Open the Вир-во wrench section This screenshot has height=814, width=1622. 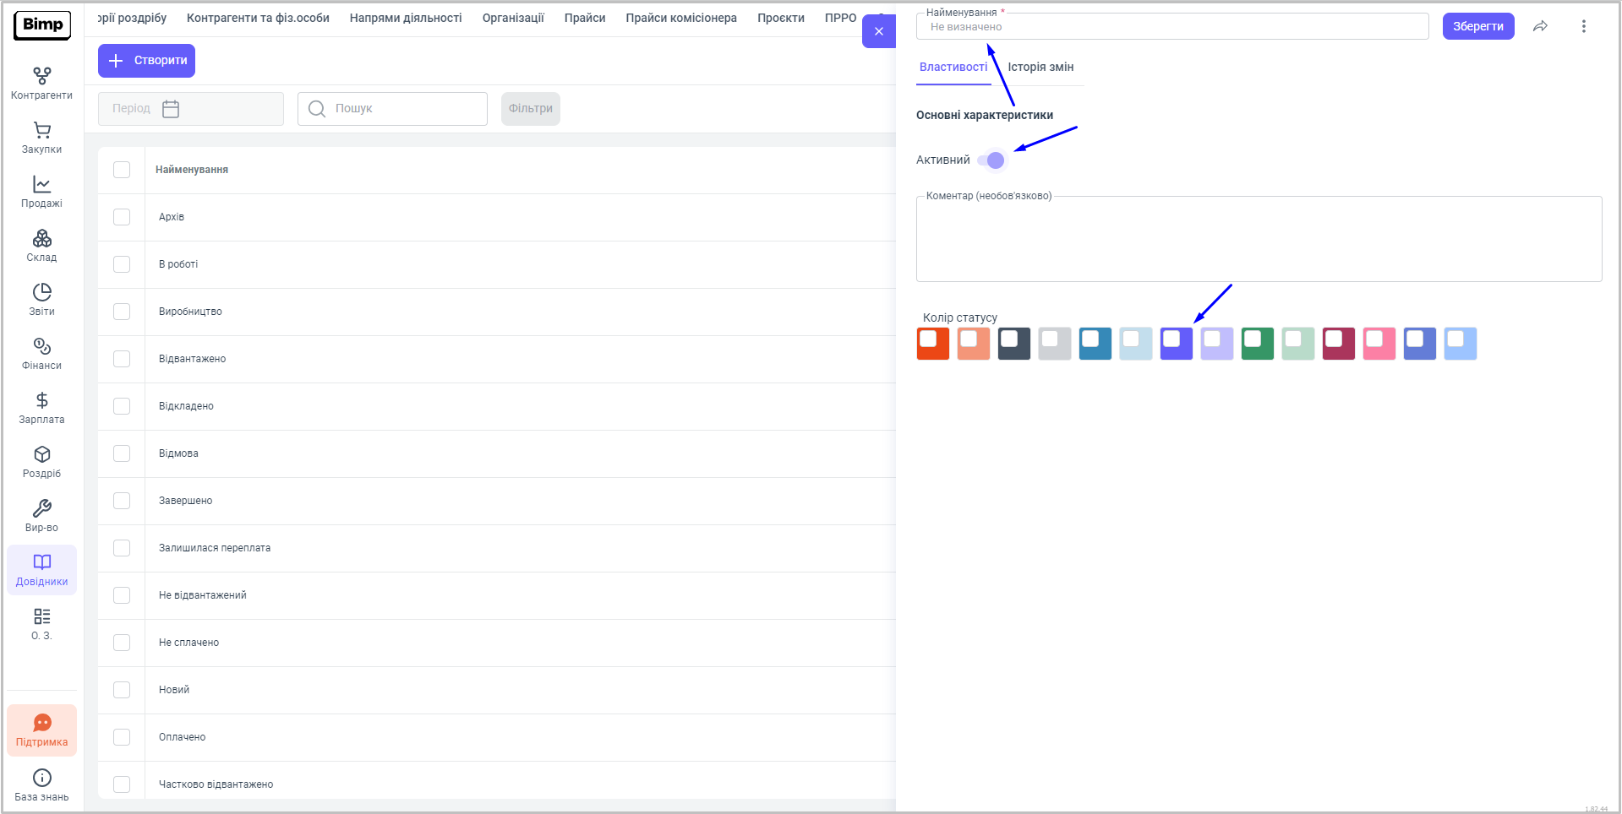click(41, 516)
